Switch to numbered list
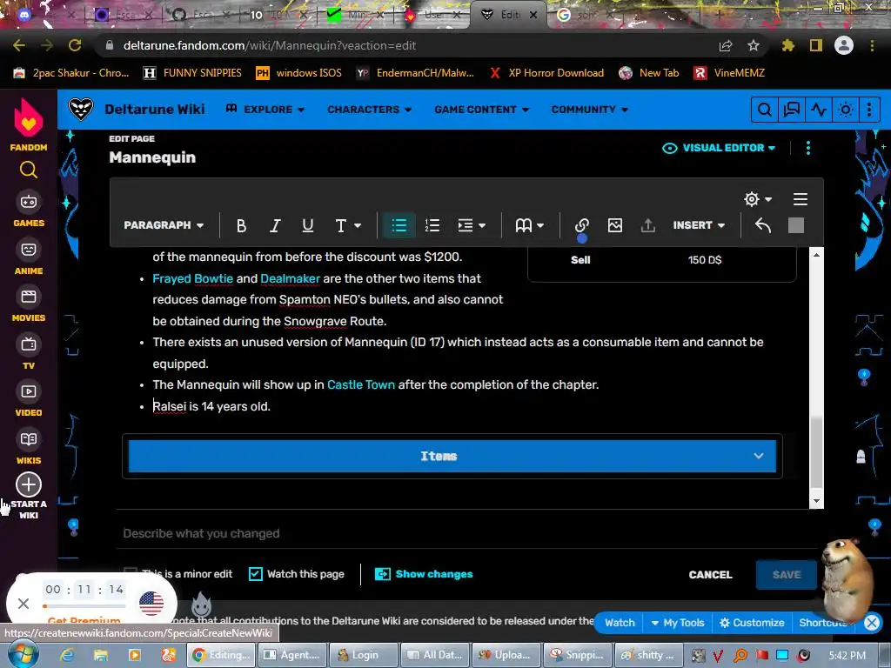This screenshot has height=668, width=891. [432, 225]
